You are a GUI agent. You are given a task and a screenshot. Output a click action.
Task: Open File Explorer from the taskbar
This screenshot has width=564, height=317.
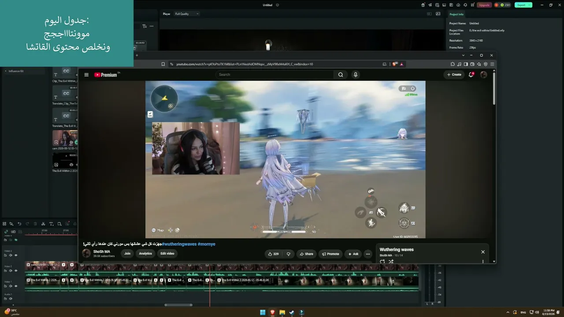282,313
